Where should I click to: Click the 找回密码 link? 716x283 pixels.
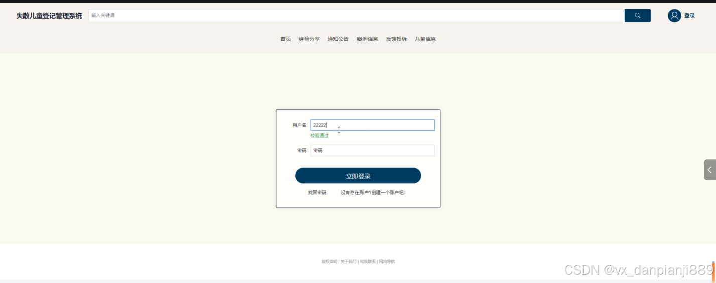(317, 193)
